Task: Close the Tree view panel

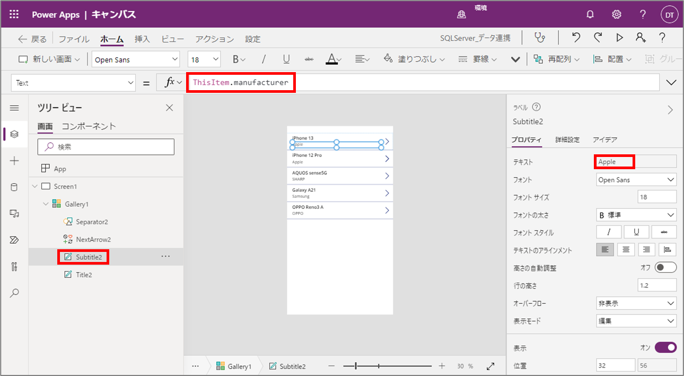Action: coord(170,108)
